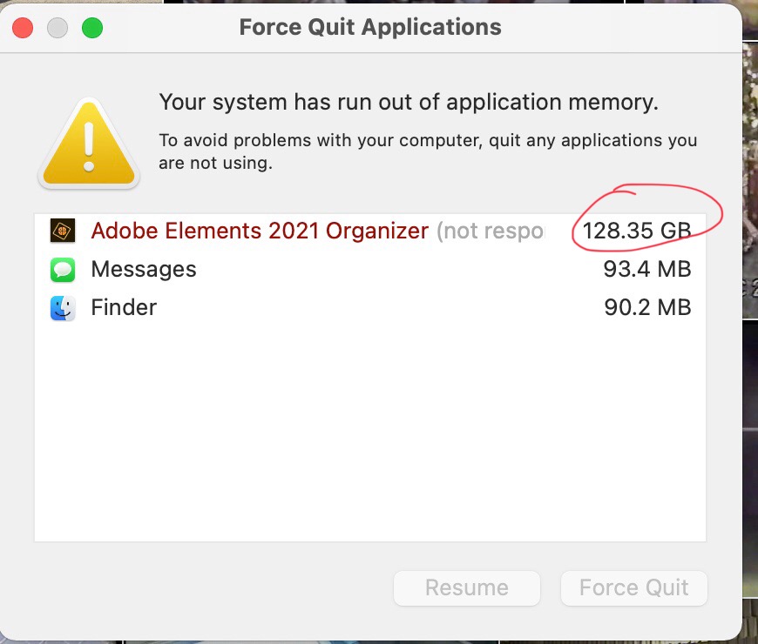The image size is (758, 644).
Task: Click the green Messages app icon
Action: pos(62,270)
